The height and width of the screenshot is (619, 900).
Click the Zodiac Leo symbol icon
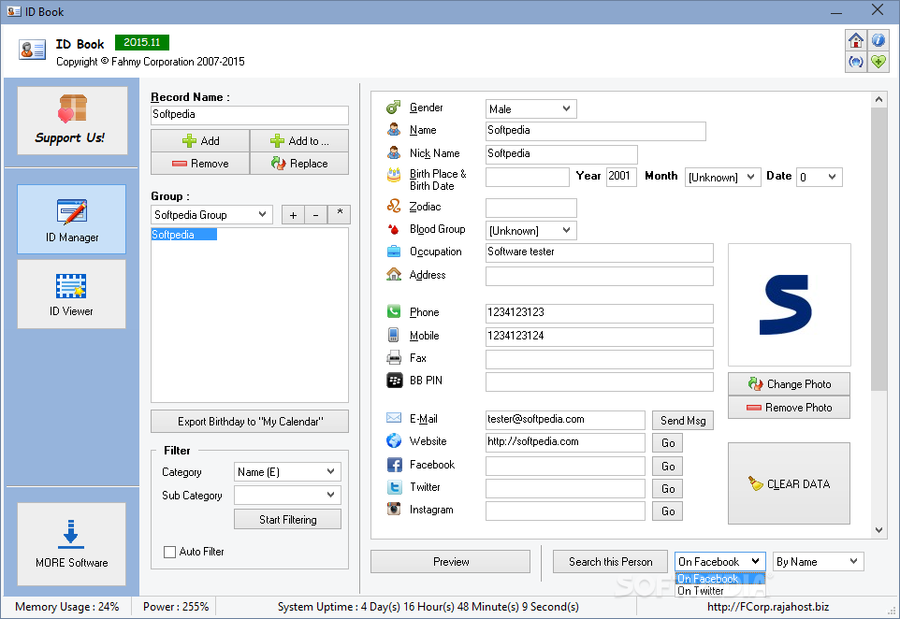point(394,206)
